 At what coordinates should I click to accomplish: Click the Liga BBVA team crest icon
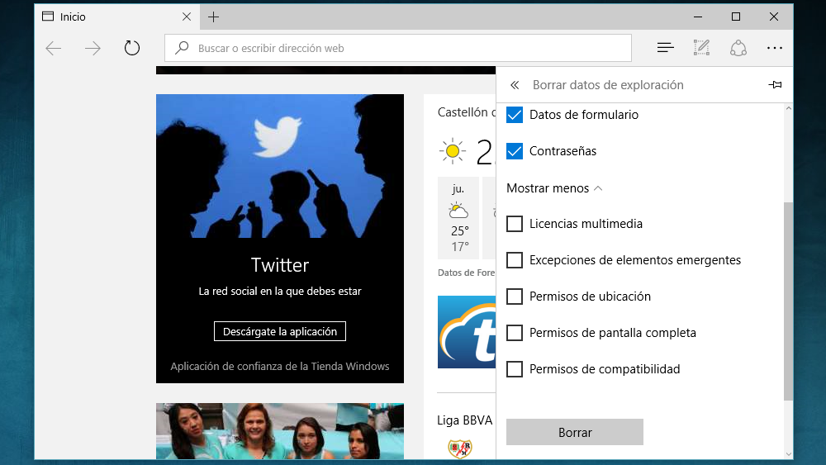(x=460, y=448)
